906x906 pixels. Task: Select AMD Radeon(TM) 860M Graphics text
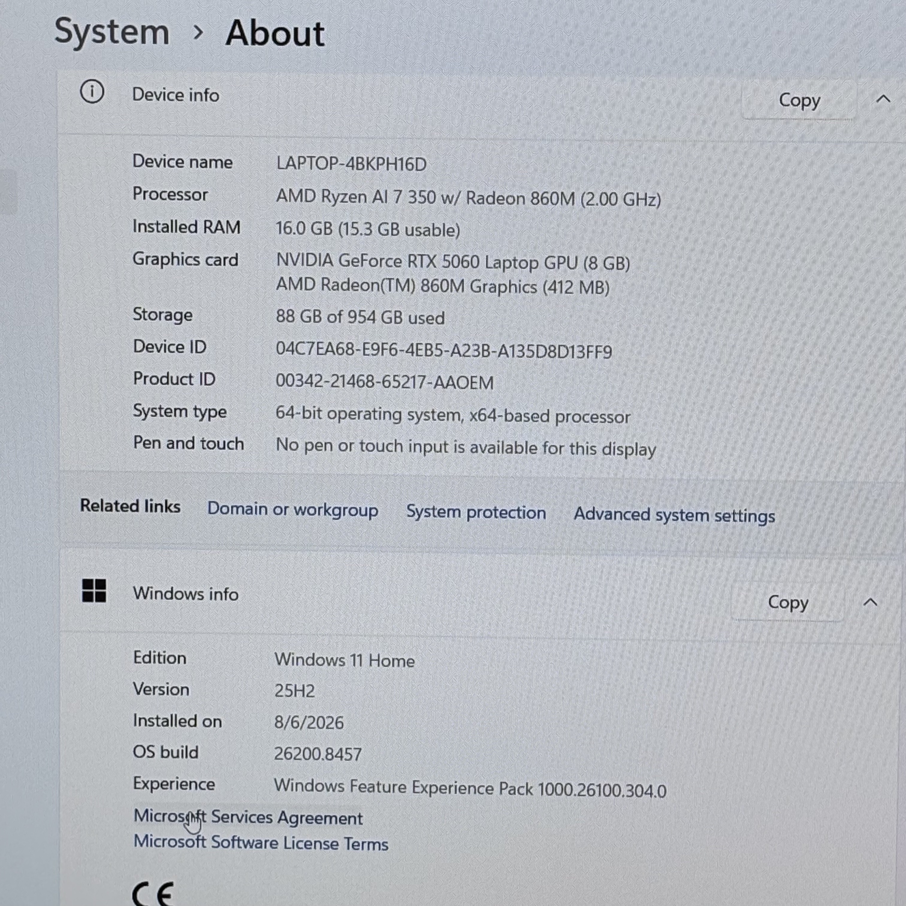(x=442, y=286)
